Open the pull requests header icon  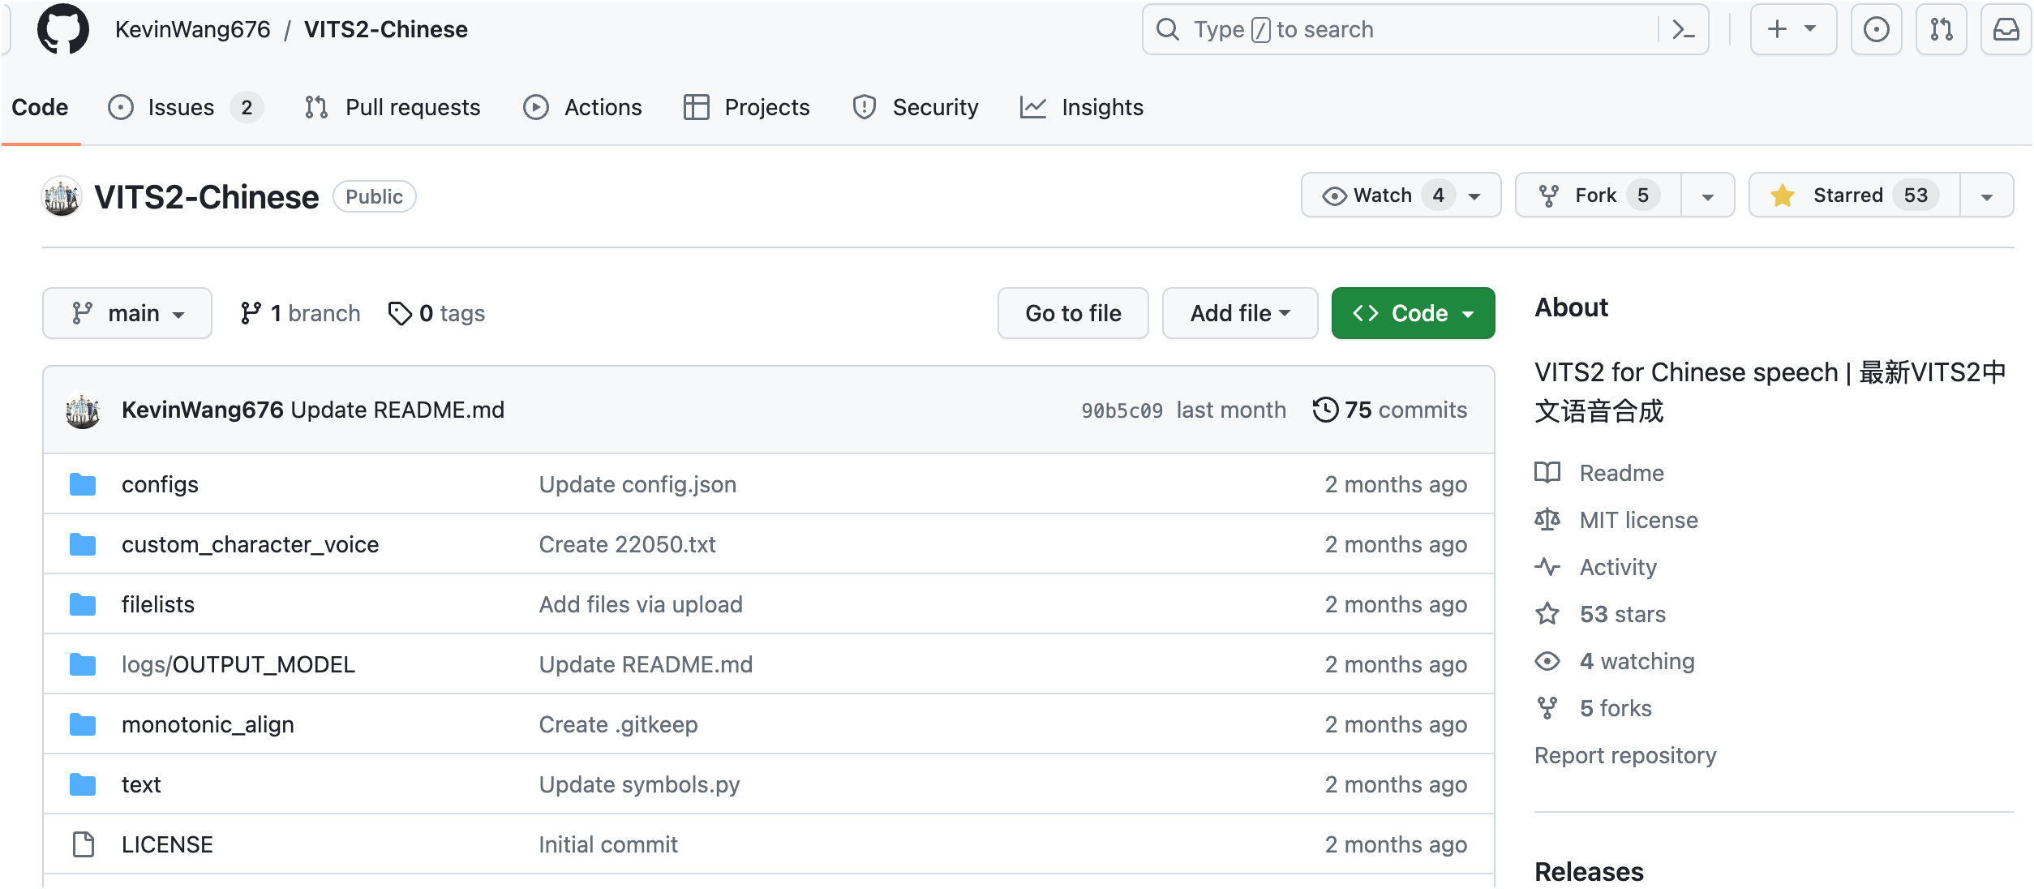pyautogui.click(x=1941, y=30)
